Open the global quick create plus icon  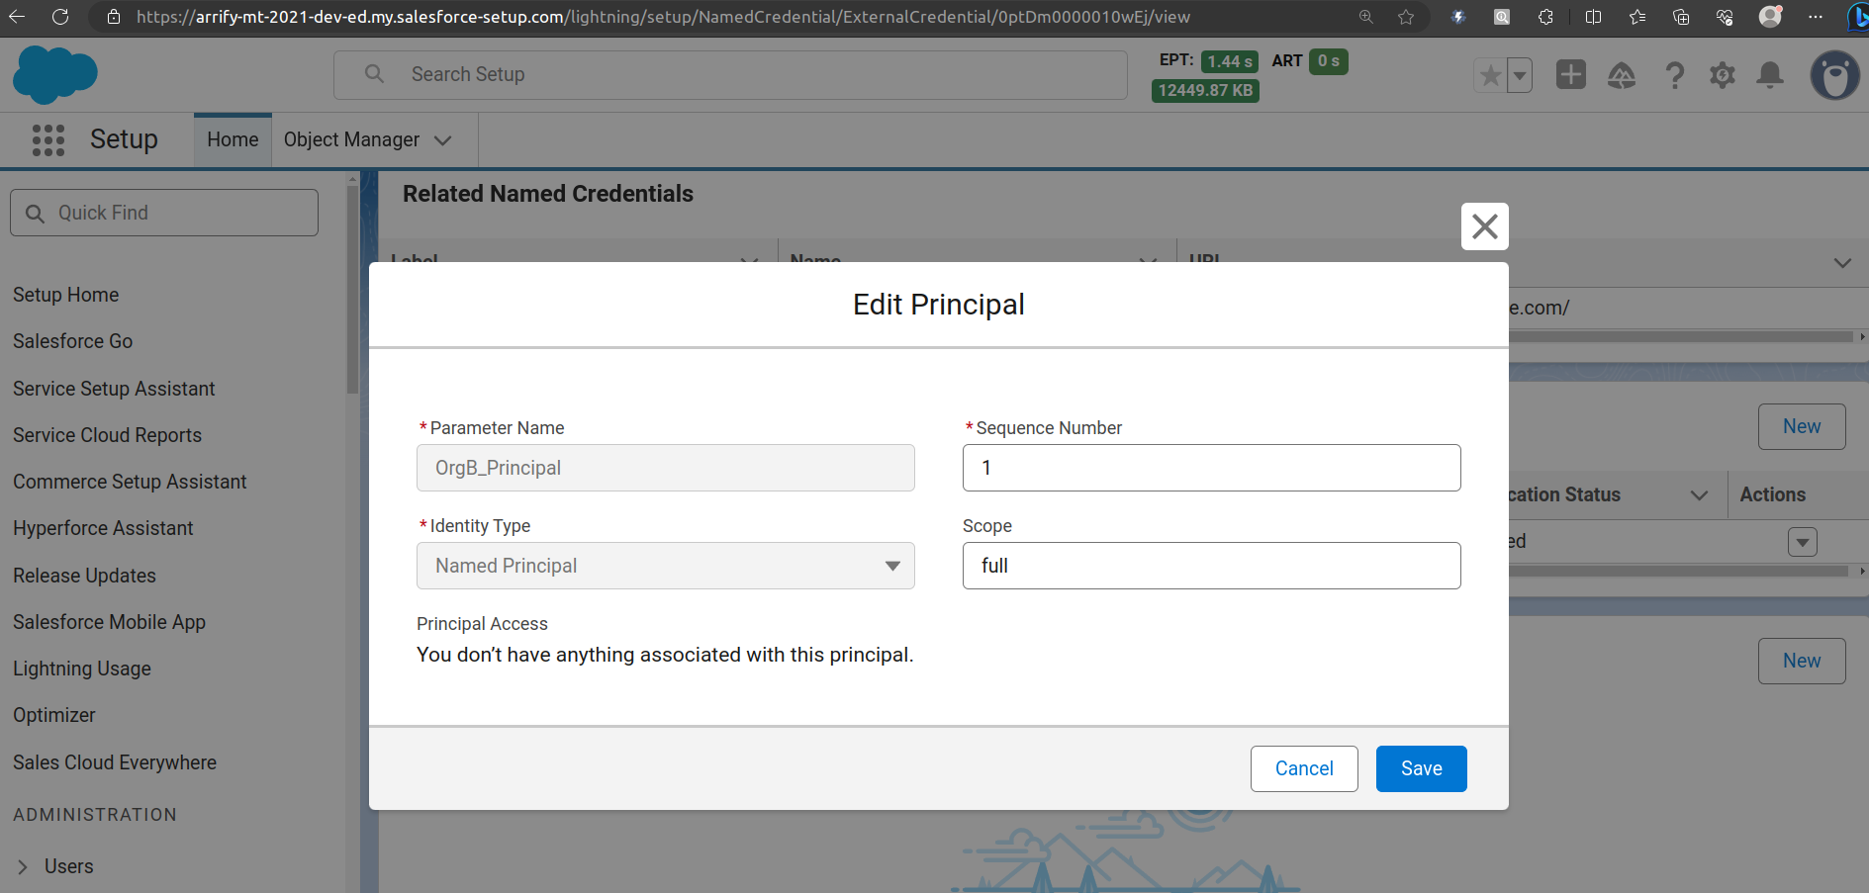tap(1571, 74)
